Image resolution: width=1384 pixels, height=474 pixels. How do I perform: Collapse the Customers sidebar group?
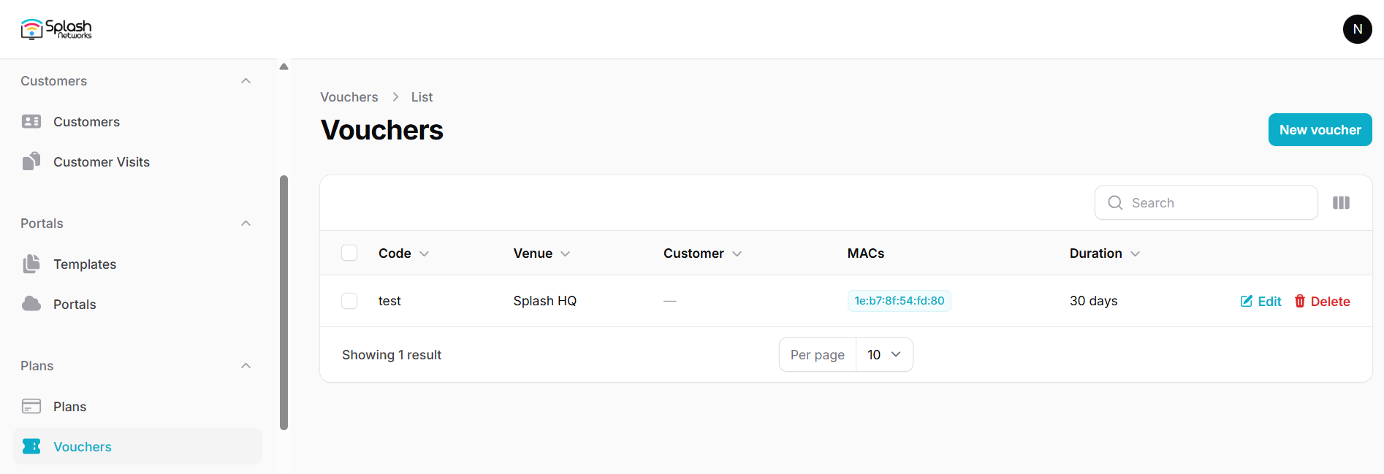pos(246,81)
